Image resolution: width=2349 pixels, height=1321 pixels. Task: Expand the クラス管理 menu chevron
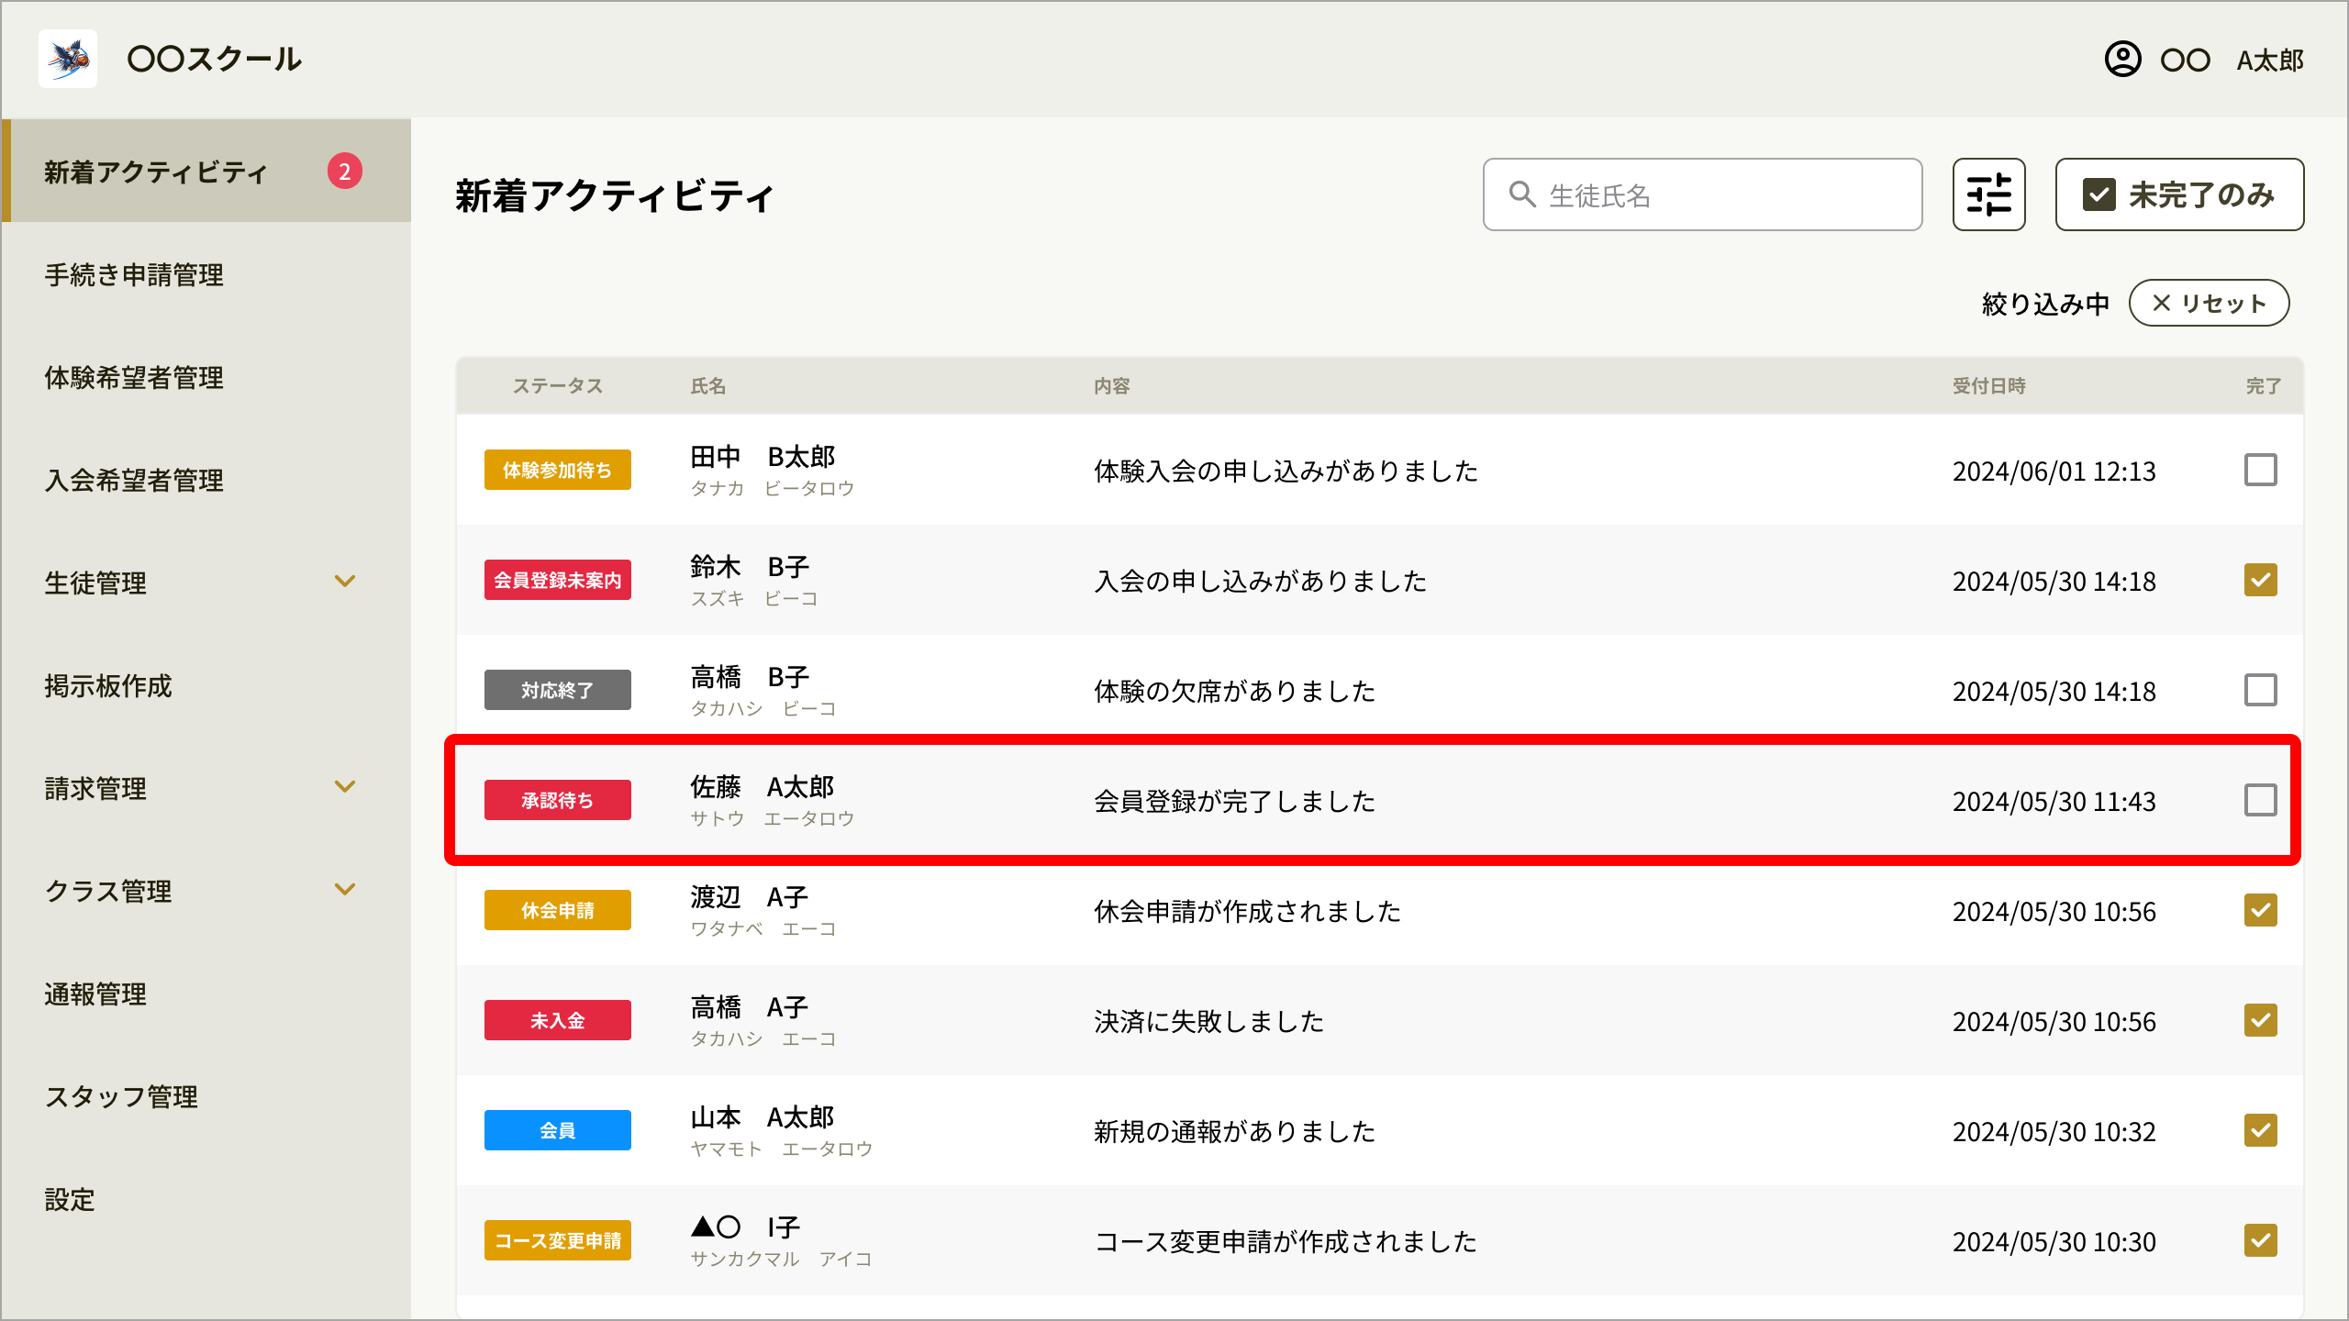coord(345,890)
